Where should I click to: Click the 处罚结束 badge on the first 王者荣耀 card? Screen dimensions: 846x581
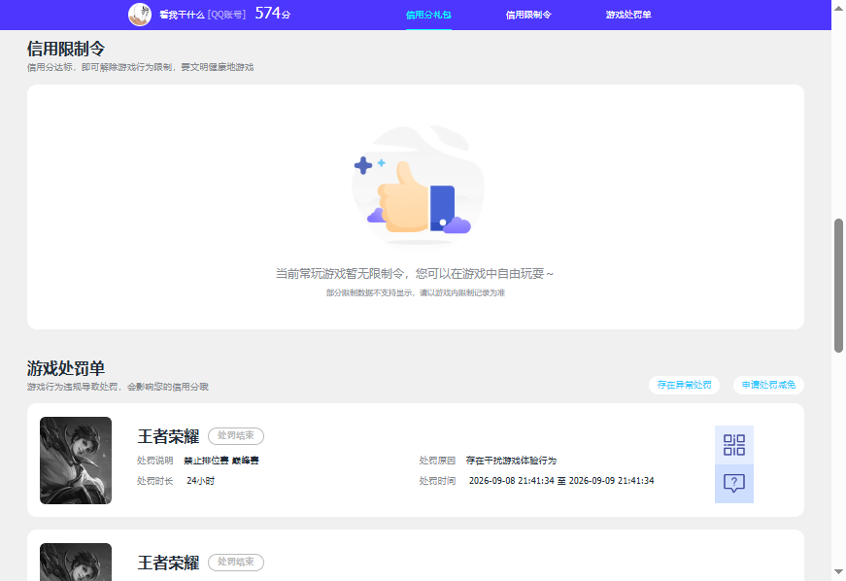click(x=236, y=436)
